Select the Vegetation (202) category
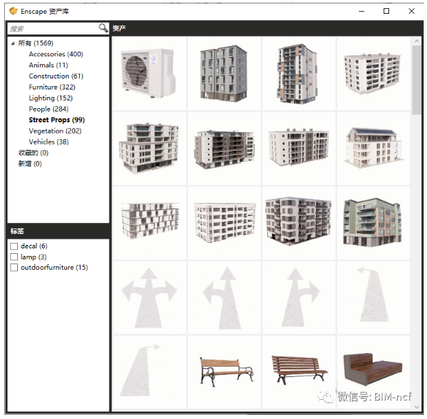The width and height of the screenshot is (427, 419). point(55,131)
